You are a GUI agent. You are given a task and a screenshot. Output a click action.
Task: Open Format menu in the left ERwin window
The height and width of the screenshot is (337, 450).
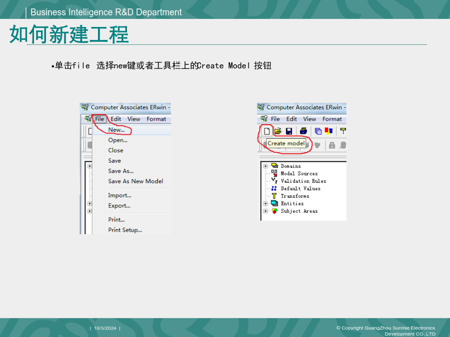(x=156, y=119)
